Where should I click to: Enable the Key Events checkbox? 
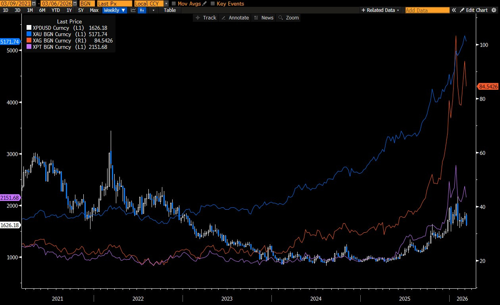(213, 4)
